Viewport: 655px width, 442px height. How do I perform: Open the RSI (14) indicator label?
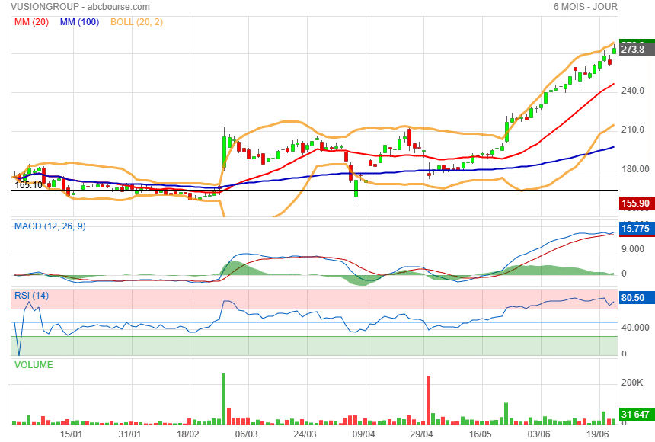pyautogui.click(x=32, y=295)
